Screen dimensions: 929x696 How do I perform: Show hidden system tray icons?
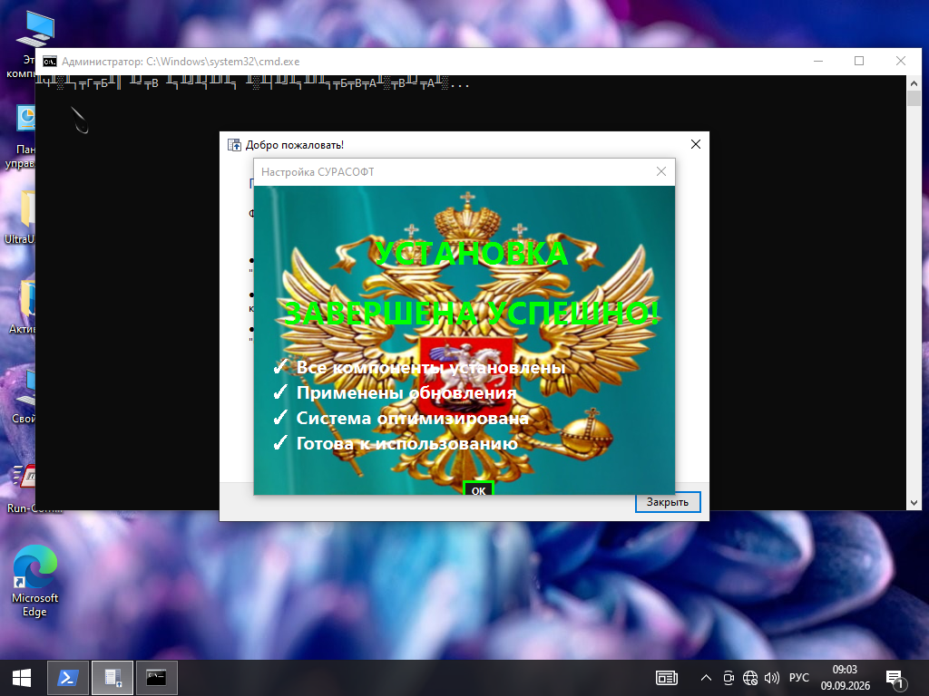(706, 678)
